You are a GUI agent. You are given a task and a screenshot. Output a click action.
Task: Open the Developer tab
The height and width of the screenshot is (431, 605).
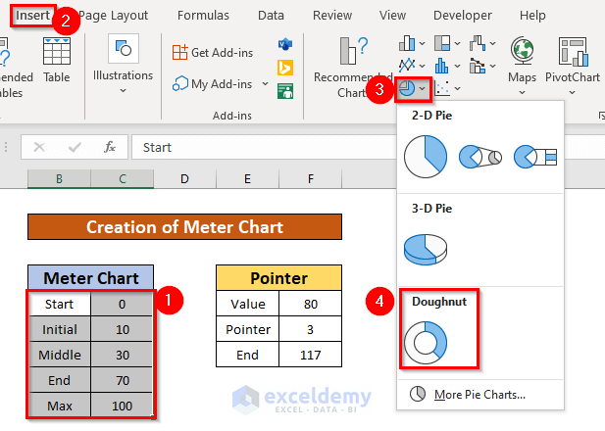tap(462, 16)
